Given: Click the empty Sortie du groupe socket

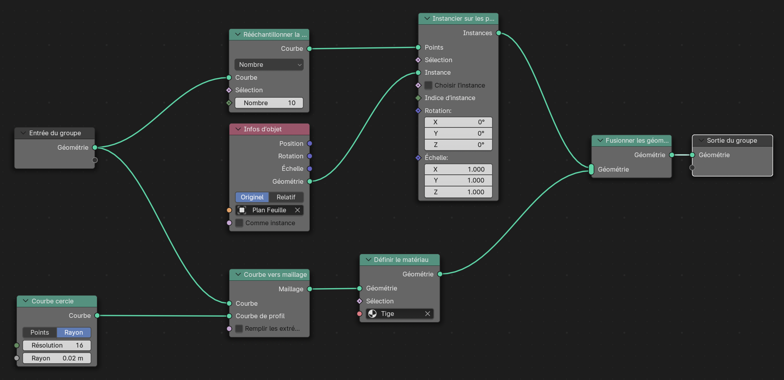Looking at the screenshot, I should [x=692, y=168].
